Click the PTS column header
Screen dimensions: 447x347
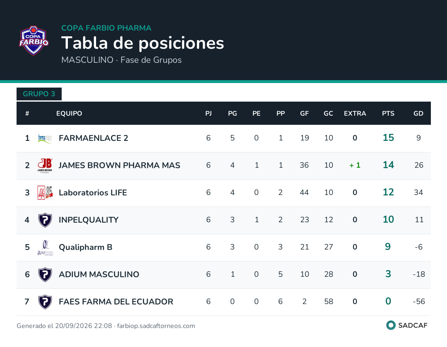coord(388,114)
